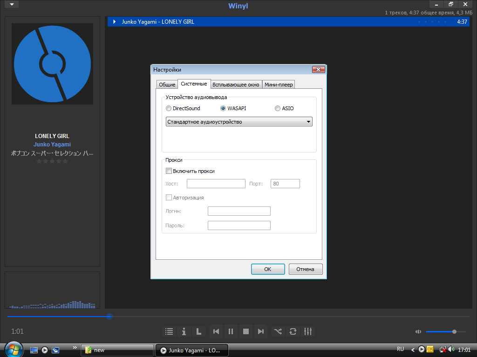The width and height of the screenshot is (477, 357).
Task: Click the Winyl album cover art
Action: click(52, 64)
